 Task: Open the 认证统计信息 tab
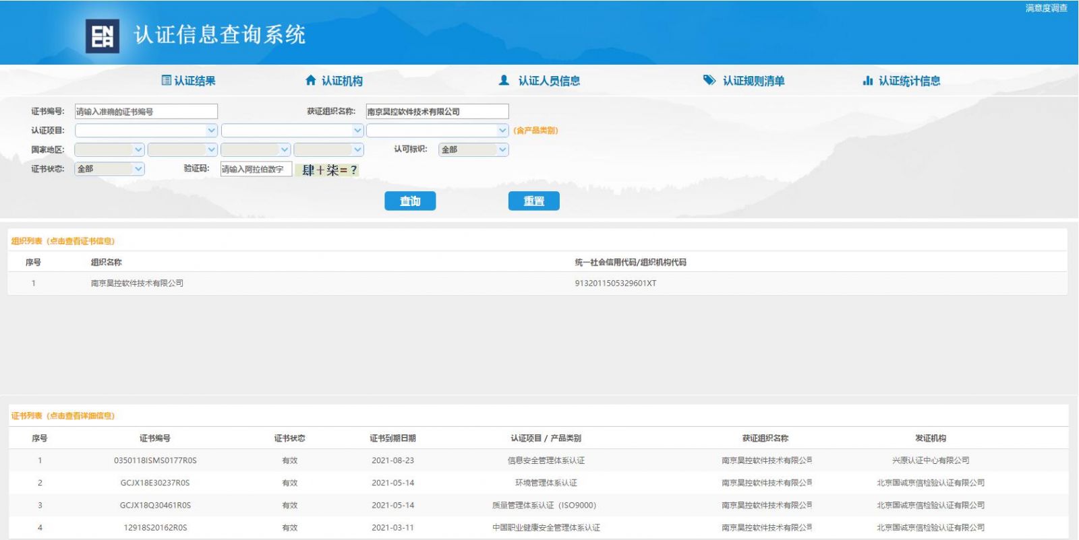[x=908, y=81]
